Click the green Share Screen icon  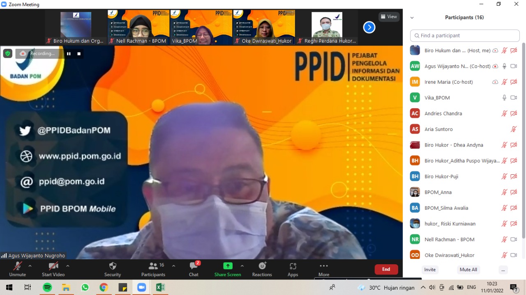click(x=228, y=266)
